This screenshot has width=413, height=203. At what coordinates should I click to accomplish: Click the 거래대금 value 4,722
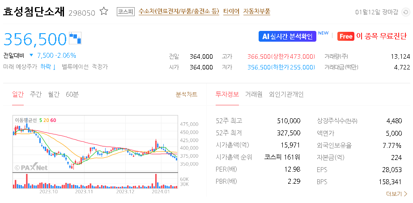click(x=402, y=67)
